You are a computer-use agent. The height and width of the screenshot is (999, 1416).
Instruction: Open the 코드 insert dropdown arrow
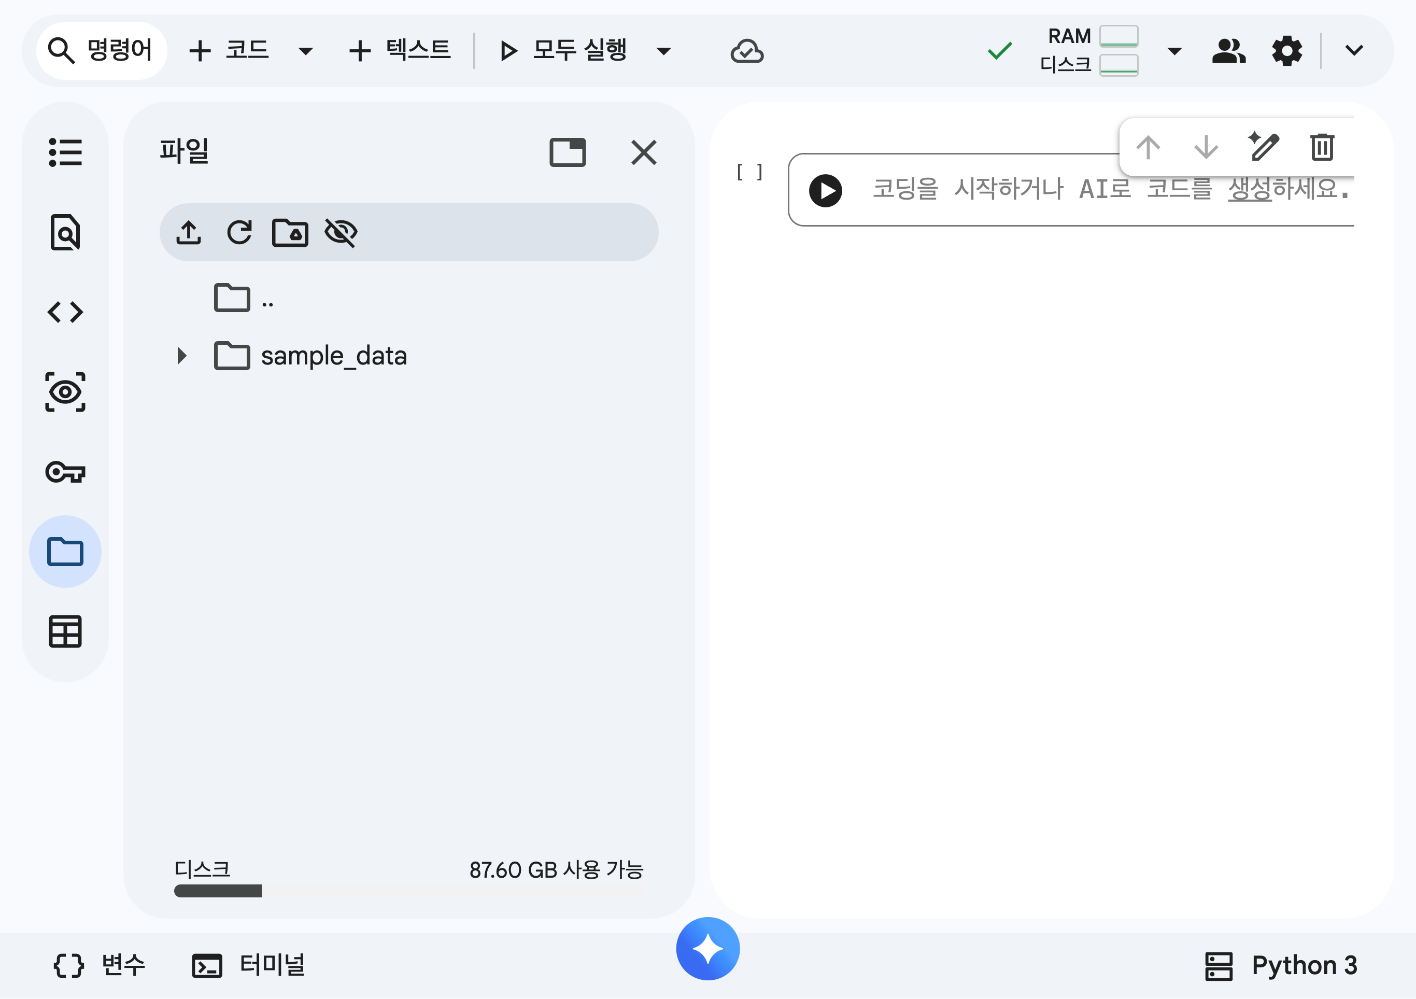(x=305, y=51)
